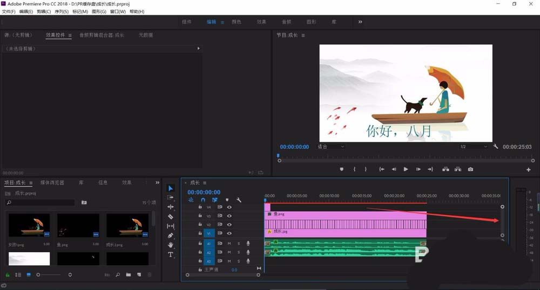The width and height of the screenshot is (540, 290).
Task: Mute audio track A1
Action: click(x=229, y=243)
